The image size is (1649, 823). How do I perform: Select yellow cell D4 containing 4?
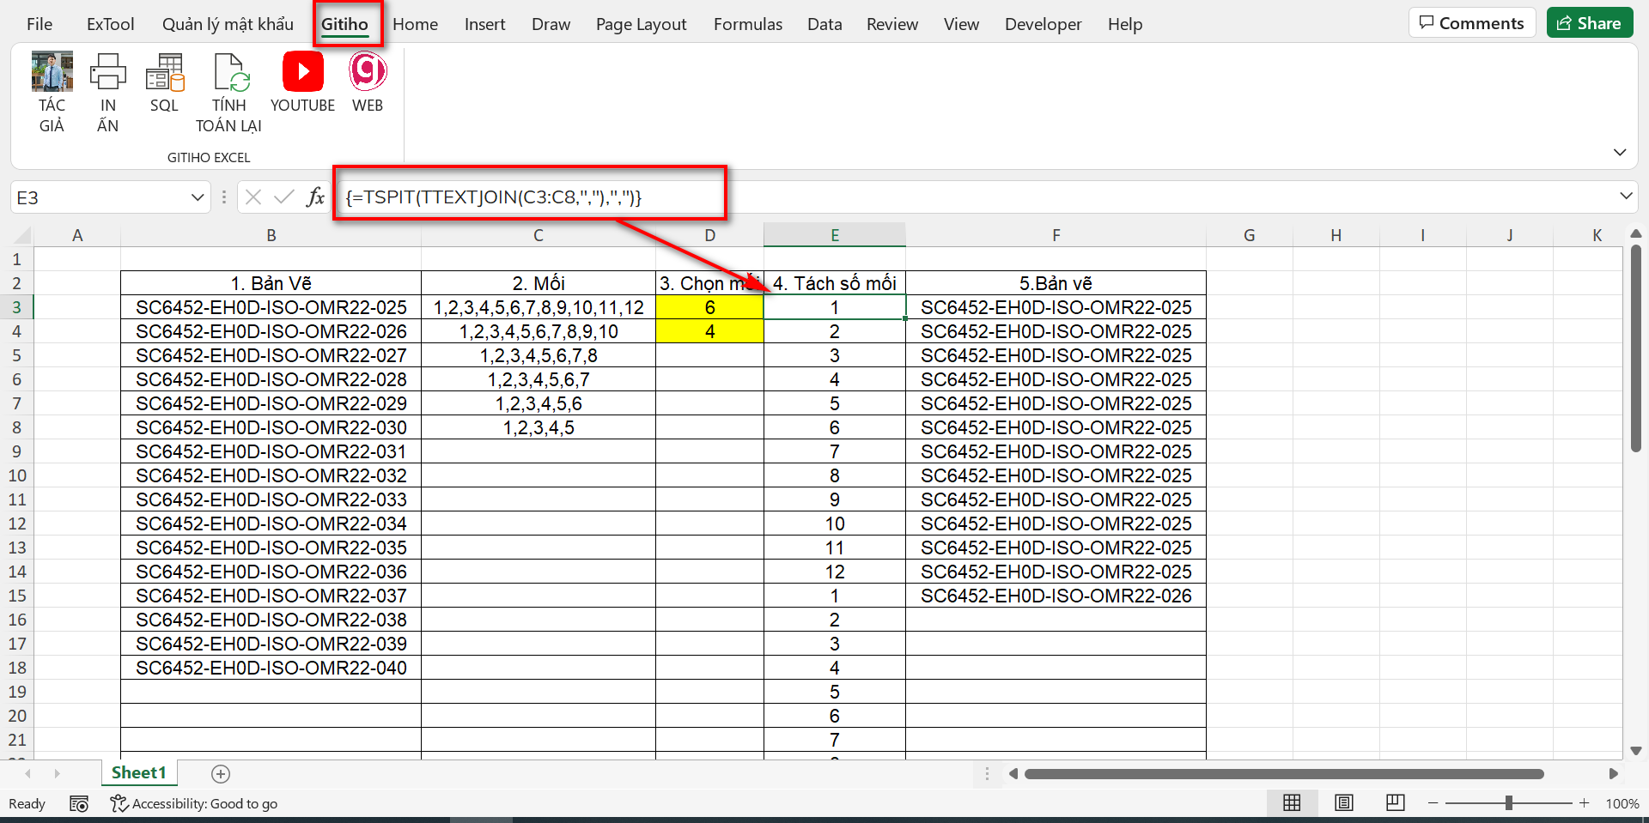click(710, 331)
